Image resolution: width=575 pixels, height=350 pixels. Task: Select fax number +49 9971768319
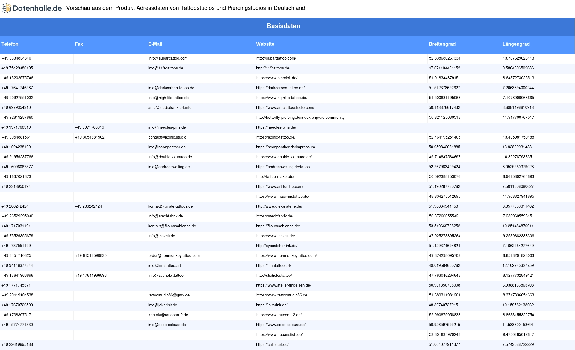[x=90, y=127]
